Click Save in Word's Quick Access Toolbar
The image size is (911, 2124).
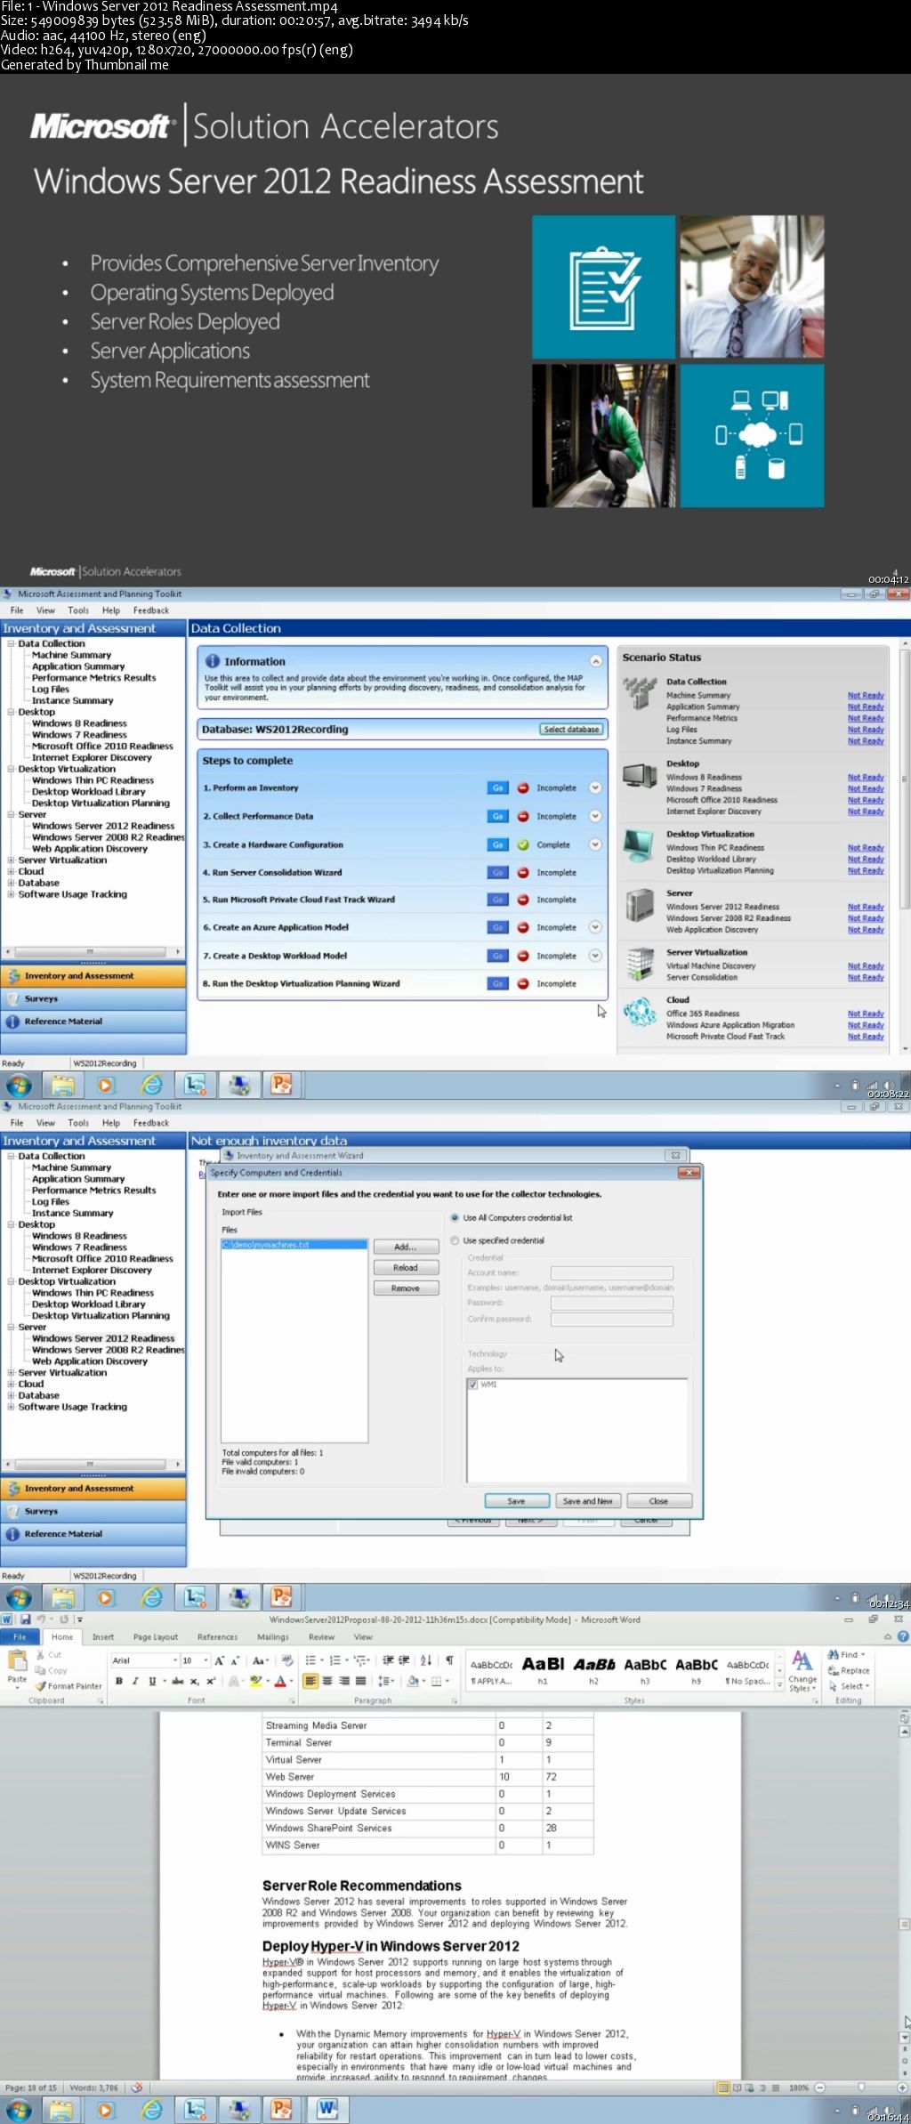[25, 1619]
